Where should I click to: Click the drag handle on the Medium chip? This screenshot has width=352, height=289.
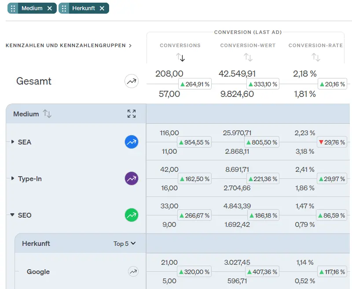pos(12,8)
